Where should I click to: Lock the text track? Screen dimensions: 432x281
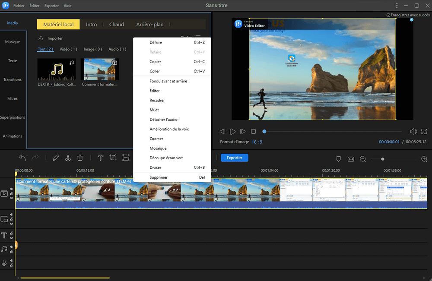coord(12,234)
